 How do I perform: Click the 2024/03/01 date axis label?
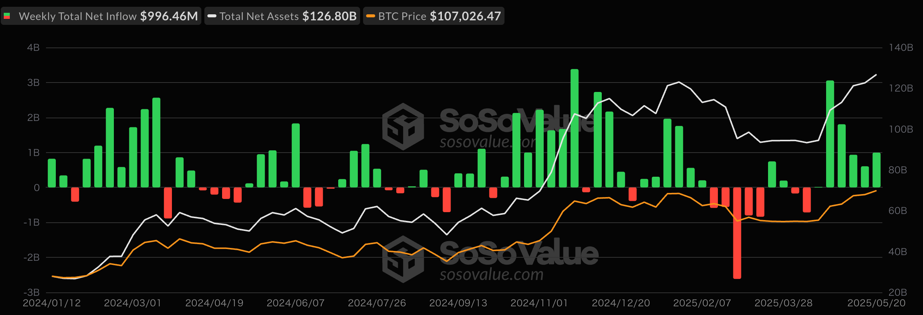[133, 303]
